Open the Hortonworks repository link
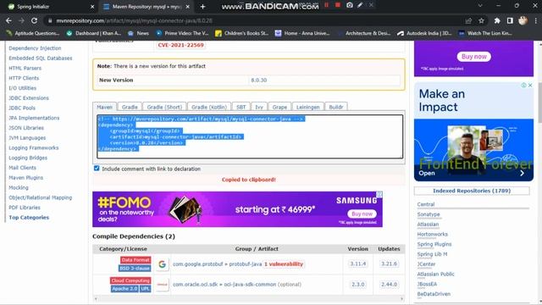The image size is (542, 305). click(x=432, y=235)
